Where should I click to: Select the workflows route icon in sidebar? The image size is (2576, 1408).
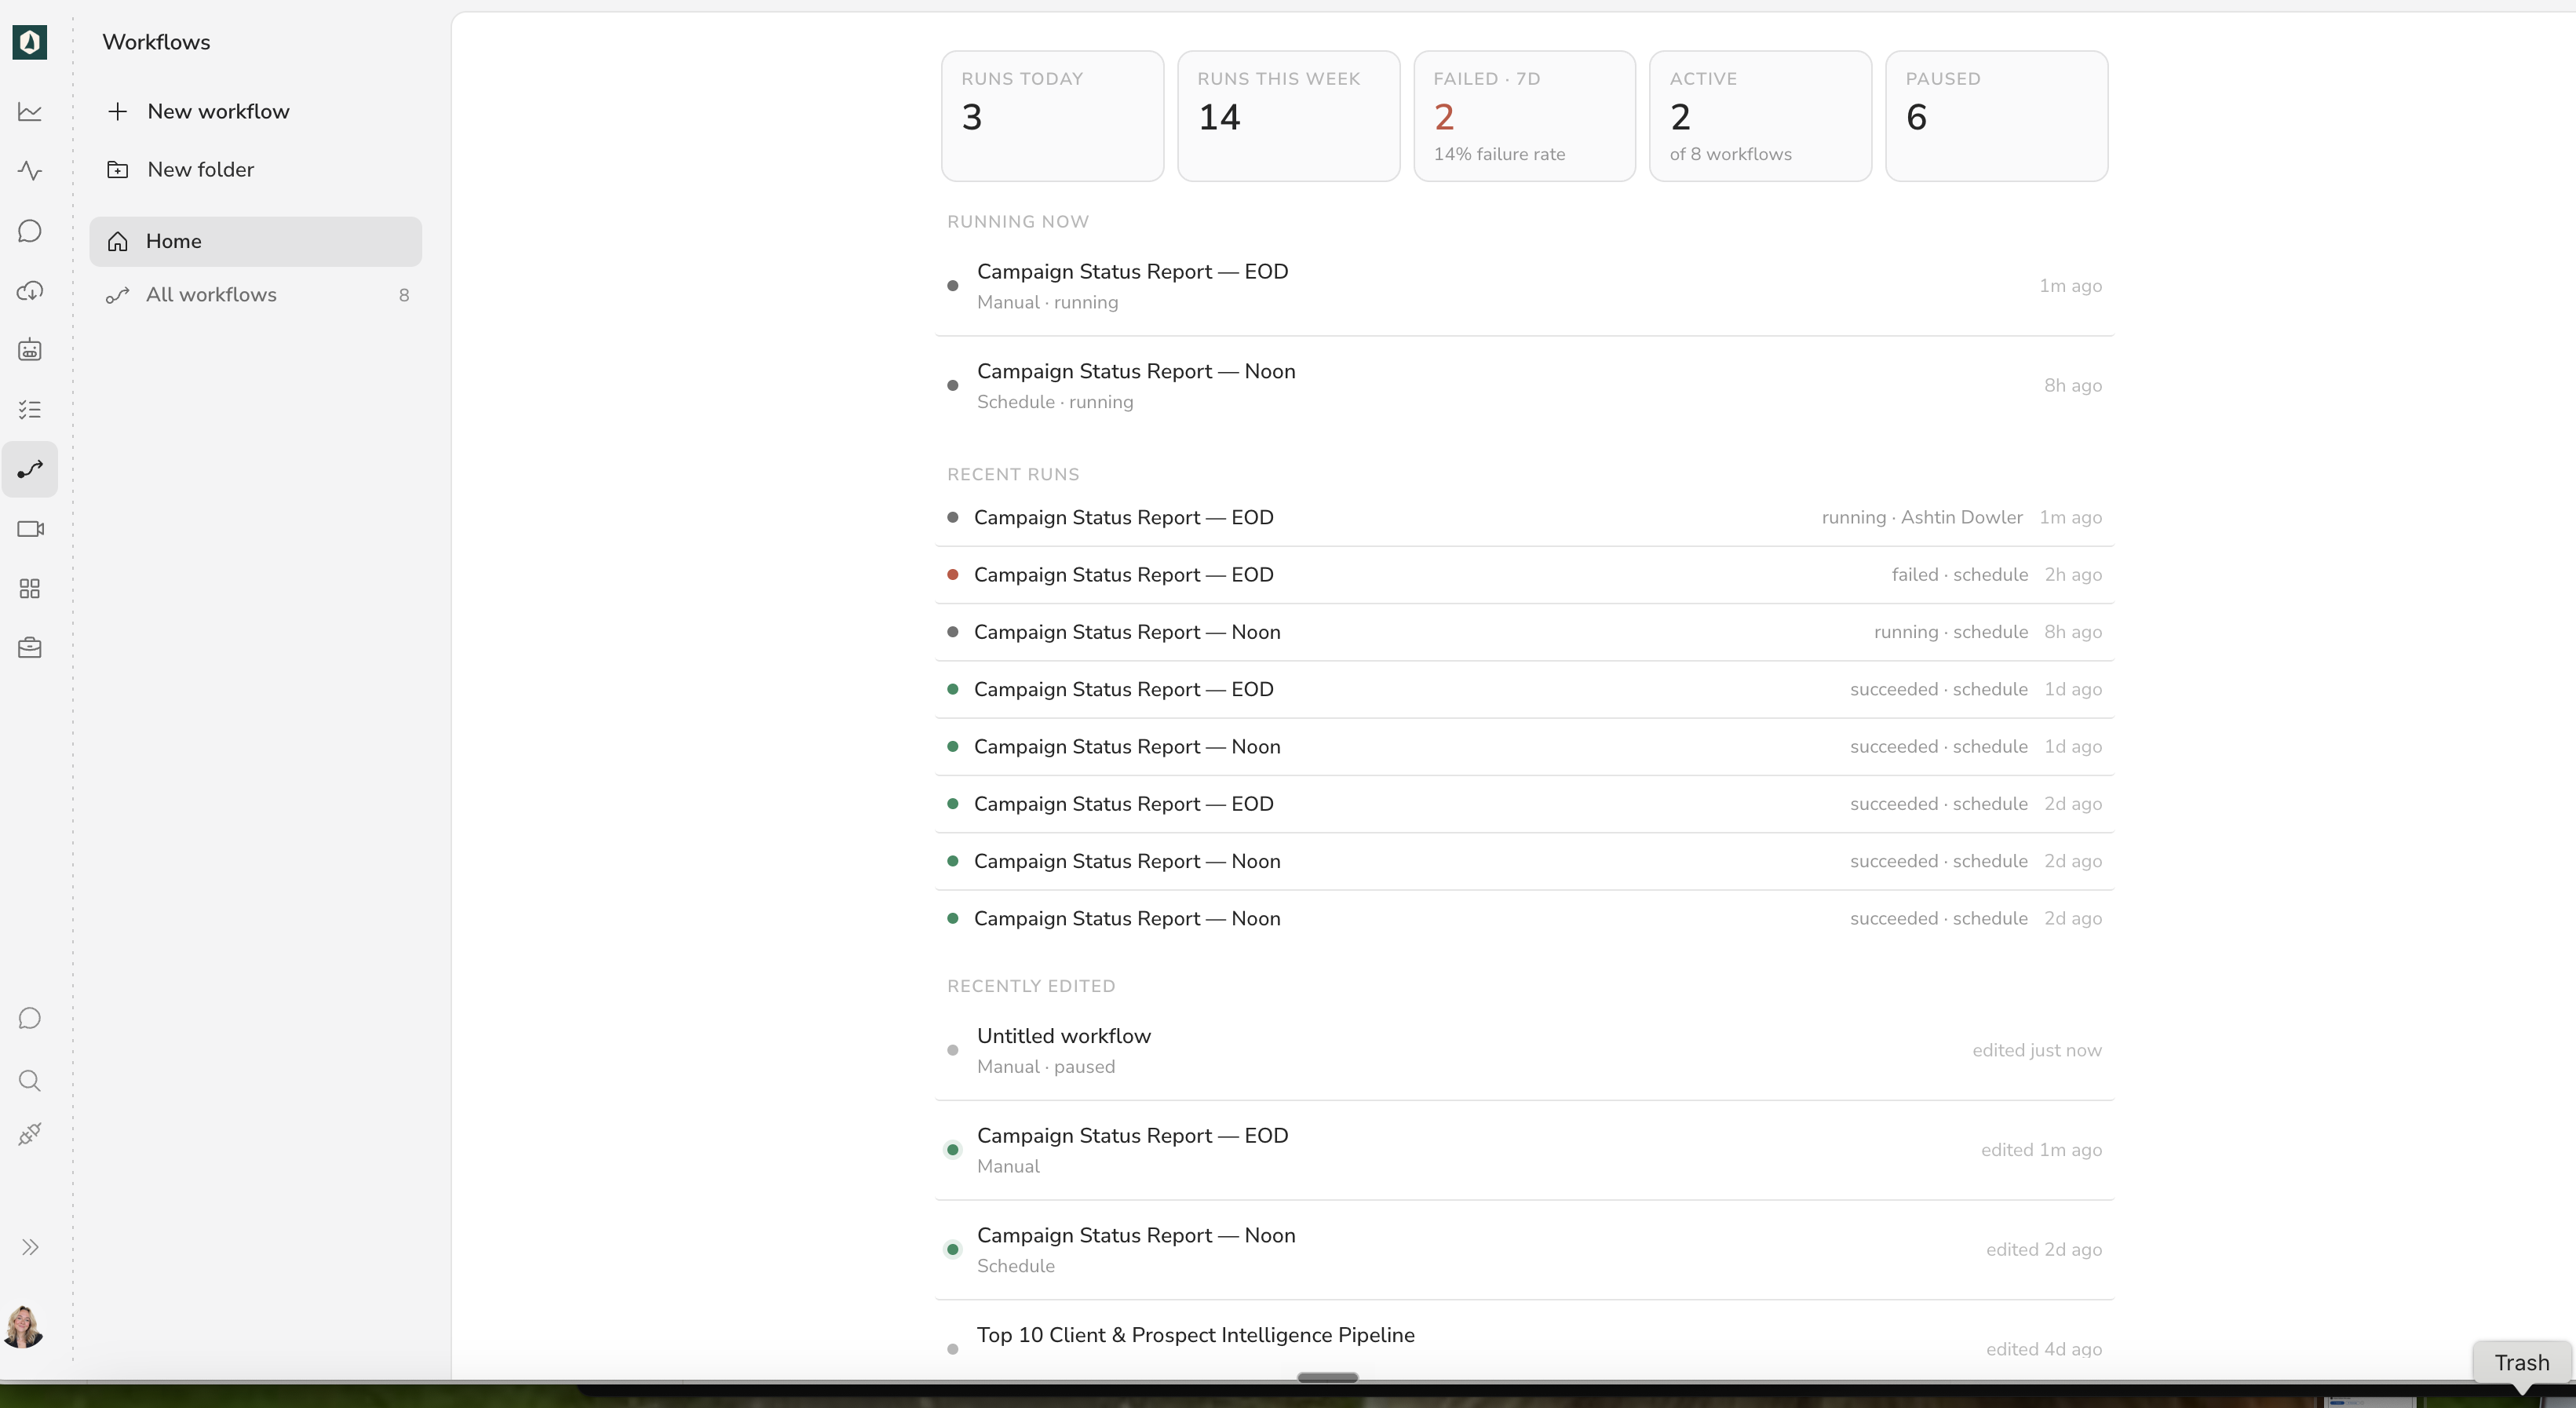(30, 469)
